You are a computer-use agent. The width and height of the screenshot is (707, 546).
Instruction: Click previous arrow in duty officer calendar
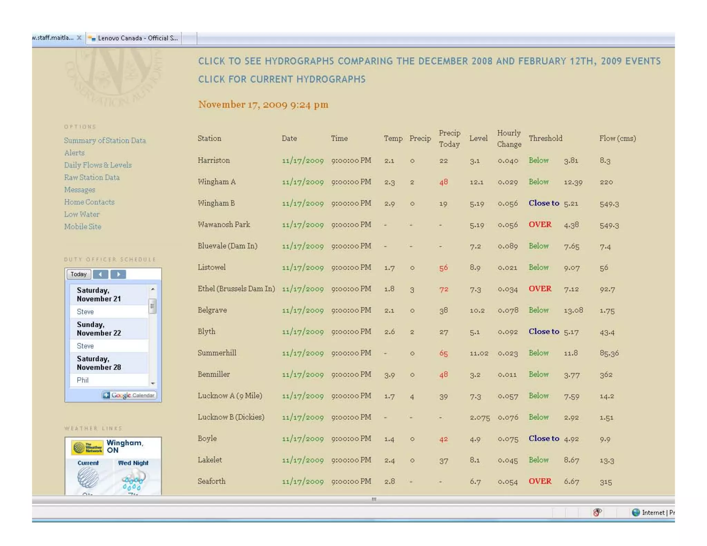[100, 274]
